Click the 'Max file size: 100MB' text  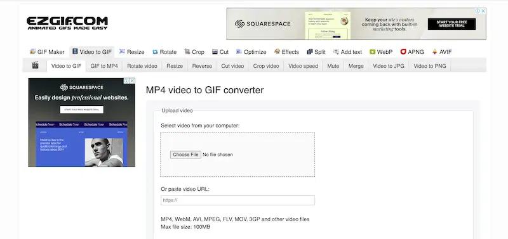pyautogui.click(x=185, y=227)
